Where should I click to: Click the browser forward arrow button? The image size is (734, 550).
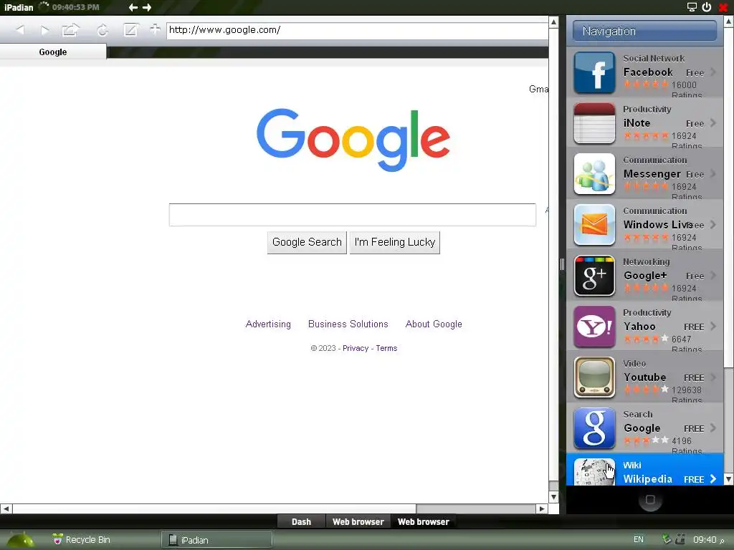[45, 30]
